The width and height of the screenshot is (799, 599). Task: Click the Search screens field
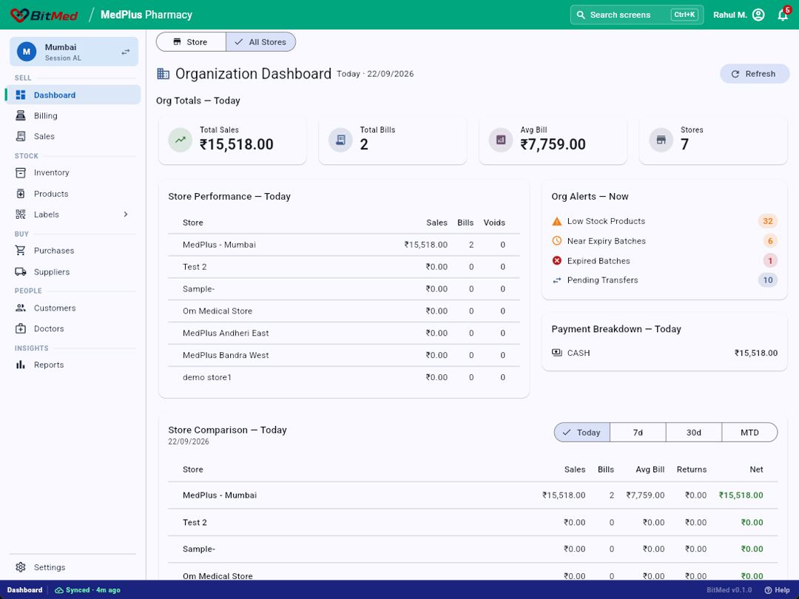pyautogui.click(x=636, y=15)
